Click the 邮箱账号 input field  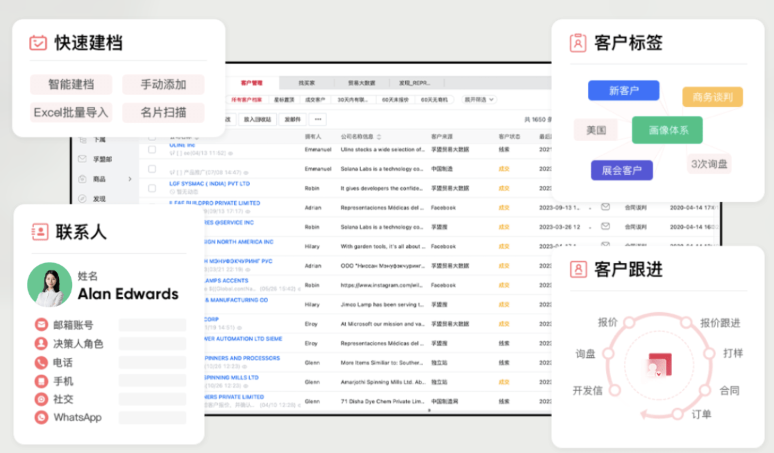point(152,324)
